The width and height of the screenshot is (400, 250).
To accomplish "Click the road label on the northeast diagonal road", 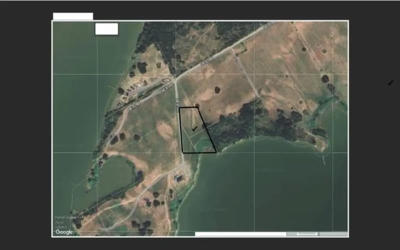I will click(x=207, y=61).
